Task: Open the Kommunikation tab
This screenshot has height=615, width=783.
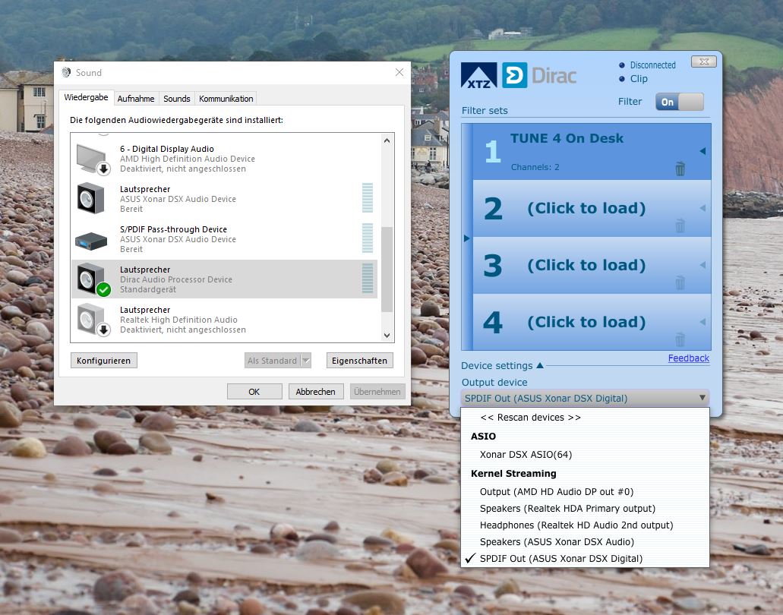Action: 226,99
